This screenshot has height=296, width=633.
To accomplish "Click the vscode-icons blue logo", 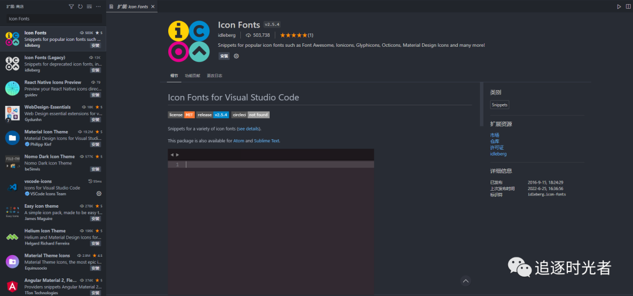I will tap(12, 187).
